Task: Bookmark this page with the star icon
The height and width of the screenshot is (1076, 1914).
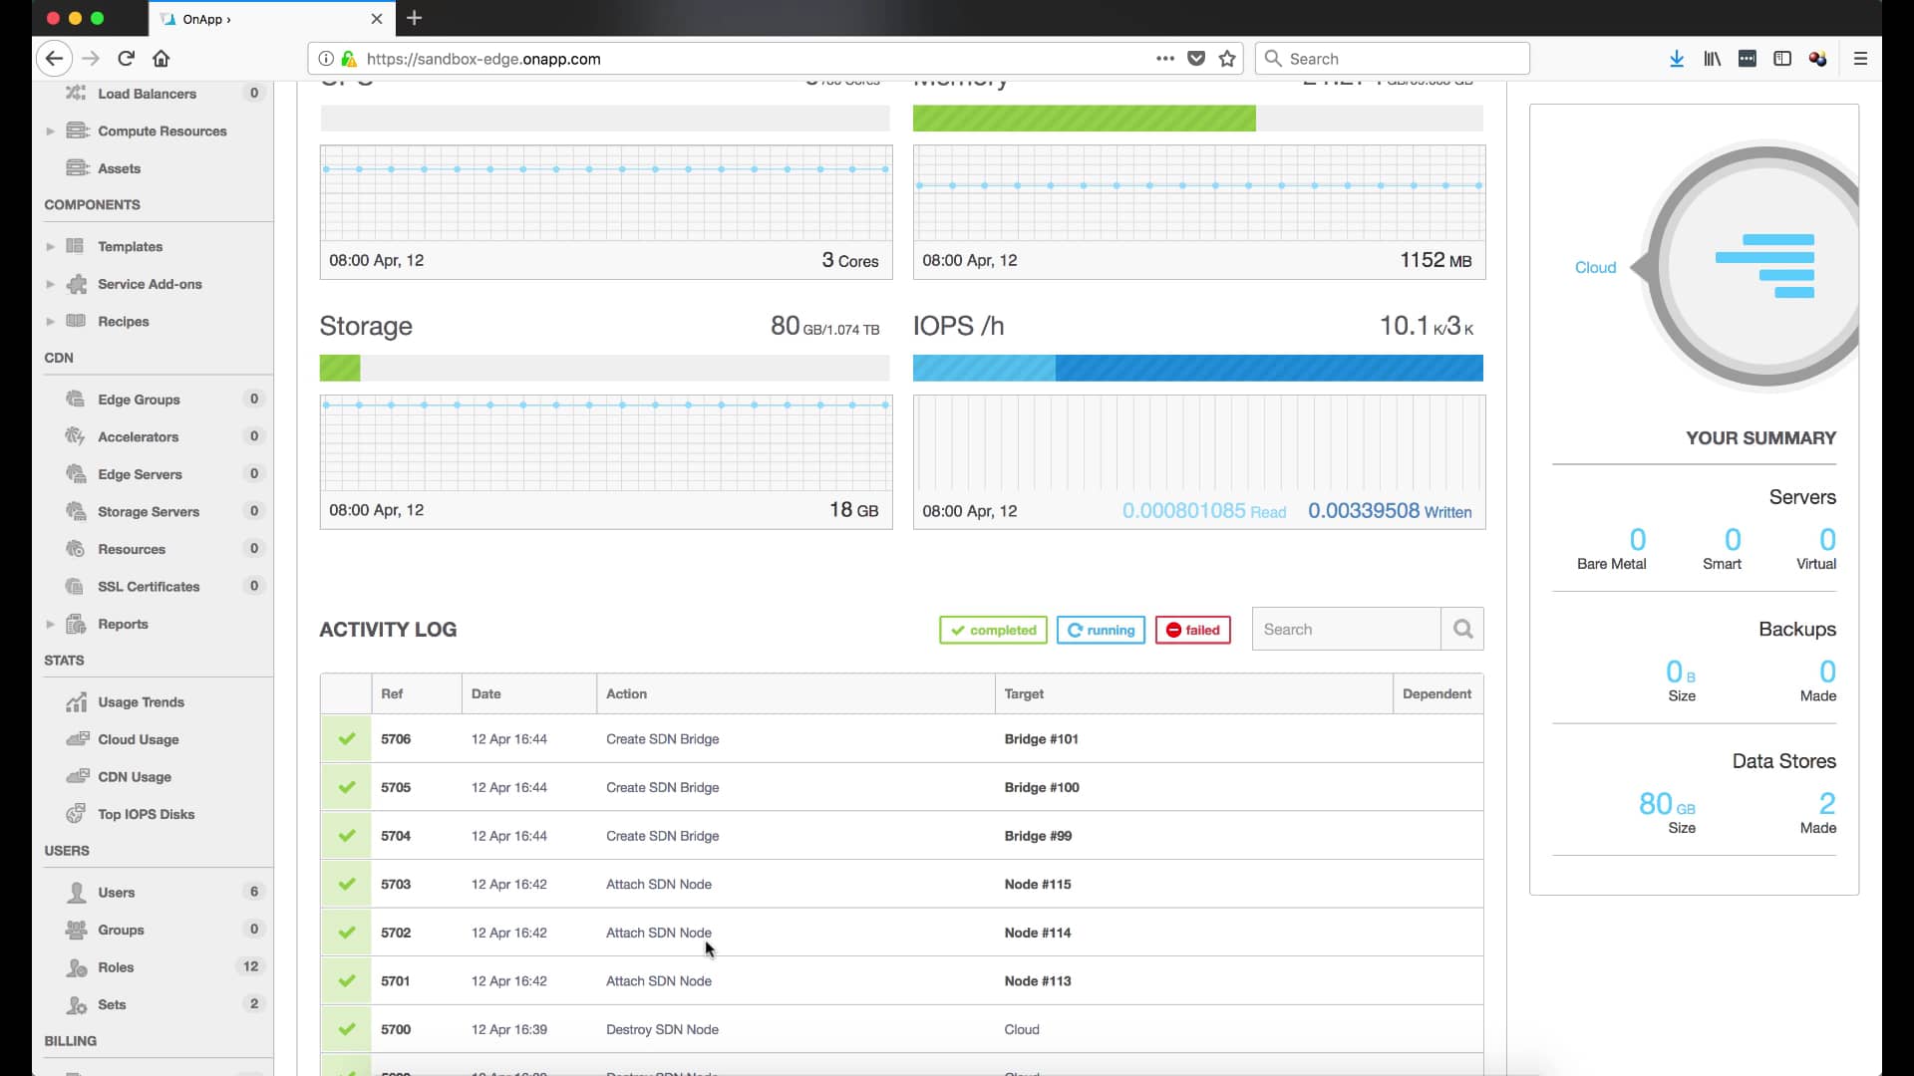Action: tap(1227, 59)
